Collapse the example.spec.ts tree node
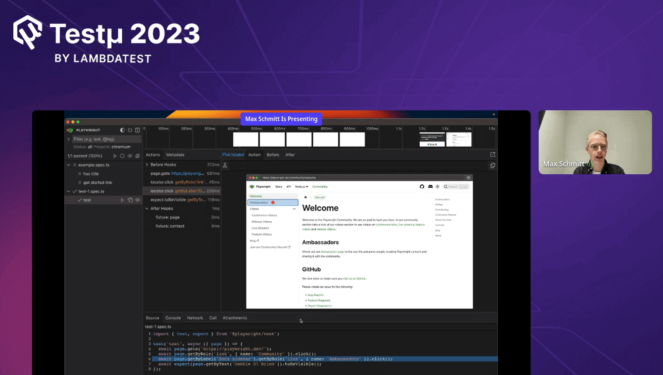Image resolution: width=663 pixels, height=375 pixels. 69,165
